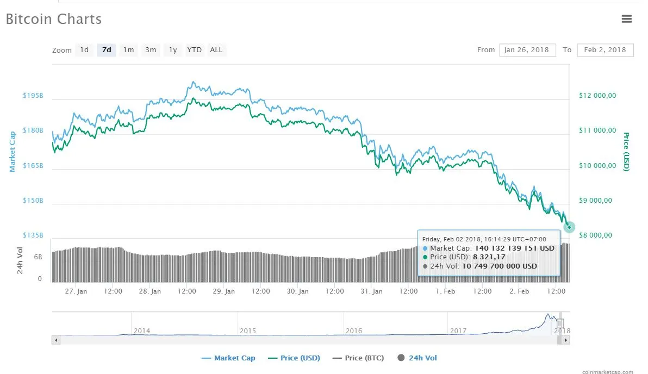648x374 pixels.
Task: Toggle Price (BTC) series in legend
Action: click(x=358, y=358)
